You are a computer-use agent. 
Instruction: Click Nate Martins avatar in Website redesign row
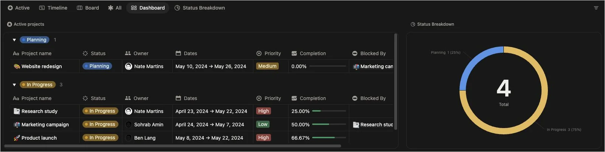pos(129,66)
